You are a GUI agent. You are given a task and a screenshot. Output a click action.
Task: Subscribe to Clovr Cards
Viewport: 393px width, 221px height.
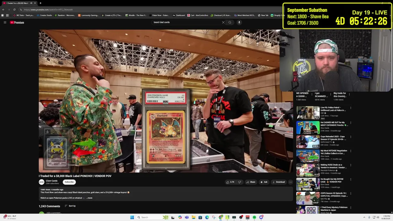69,182
